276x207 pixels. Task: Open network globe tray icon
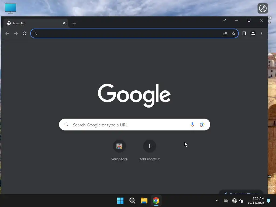coord(234,201)
